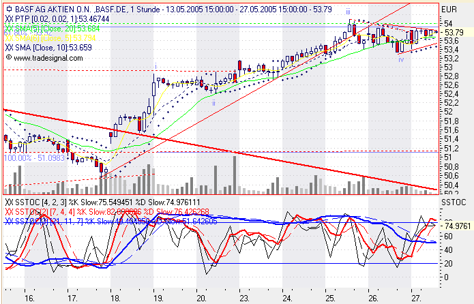Select legend 'SMA [Close, 10]:53.659'
The width and height of the screenshot is (474, 304).
point(53,48)
